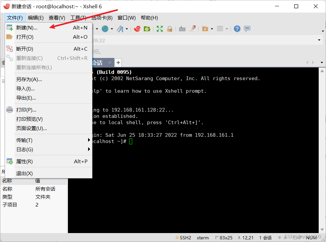Expand the 日志(G) submenu arrow
326x242 pixels.
click(x=89, y=149)
